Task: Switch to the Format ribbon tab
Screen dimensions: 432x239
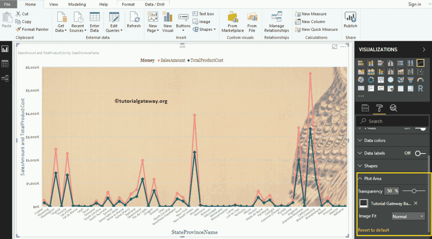Action: [128, 4]
